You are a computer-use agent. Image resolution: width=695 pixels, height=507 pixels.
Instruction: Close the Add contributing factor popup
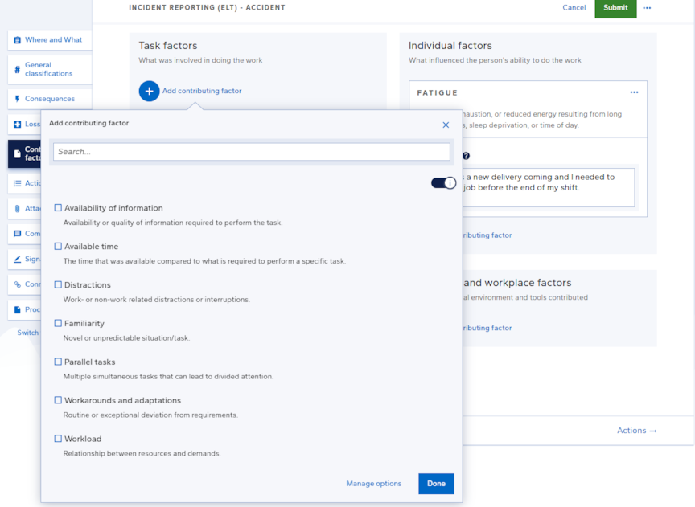click(446, 125)
